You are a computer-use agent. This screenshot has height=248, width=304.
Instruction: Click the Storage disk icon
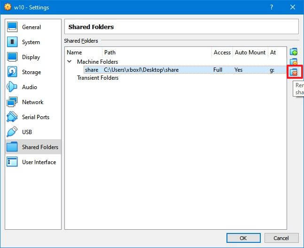tap(12, 72)
